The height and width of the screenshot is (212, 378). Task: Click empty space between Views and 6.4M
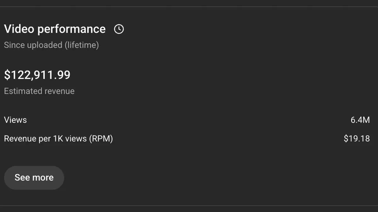click(189, 120)
